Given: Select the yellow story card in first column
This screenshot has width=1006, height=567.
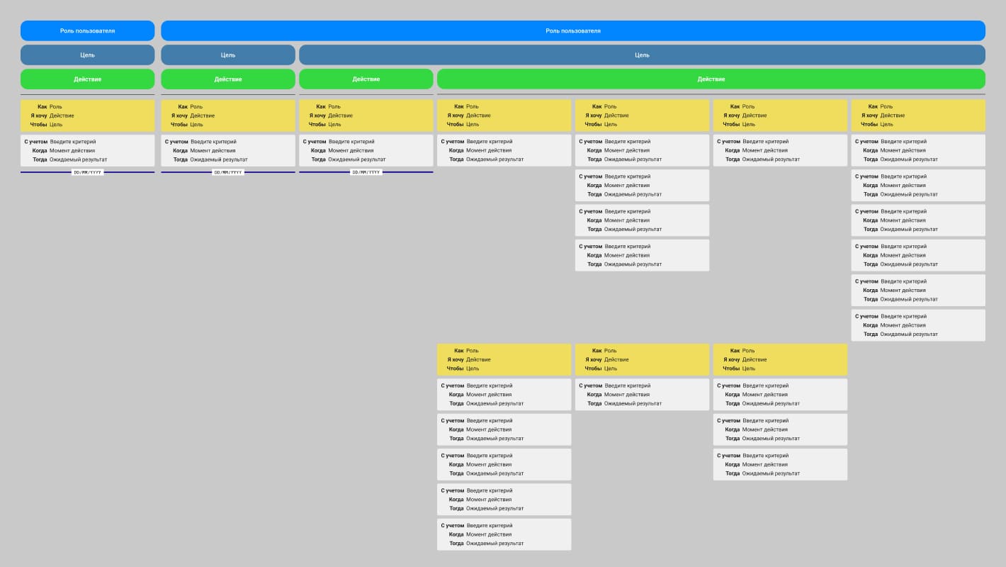Looking at the screenshot, I should 87,116.
